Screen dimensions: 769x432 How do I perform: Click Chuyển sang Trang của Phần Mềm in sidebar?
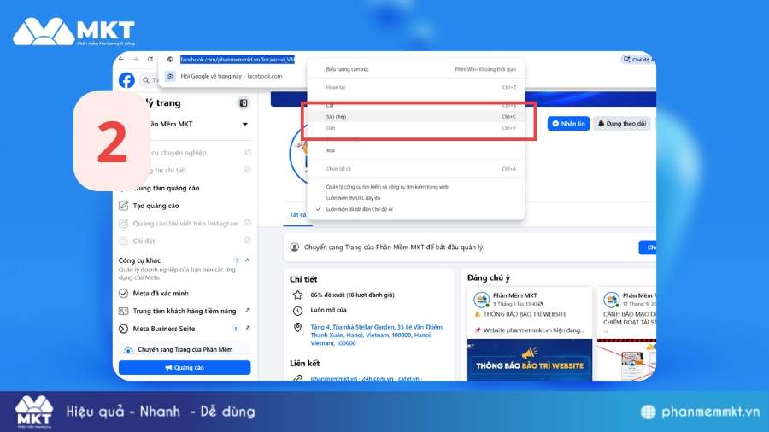click(x=185, y=349)
